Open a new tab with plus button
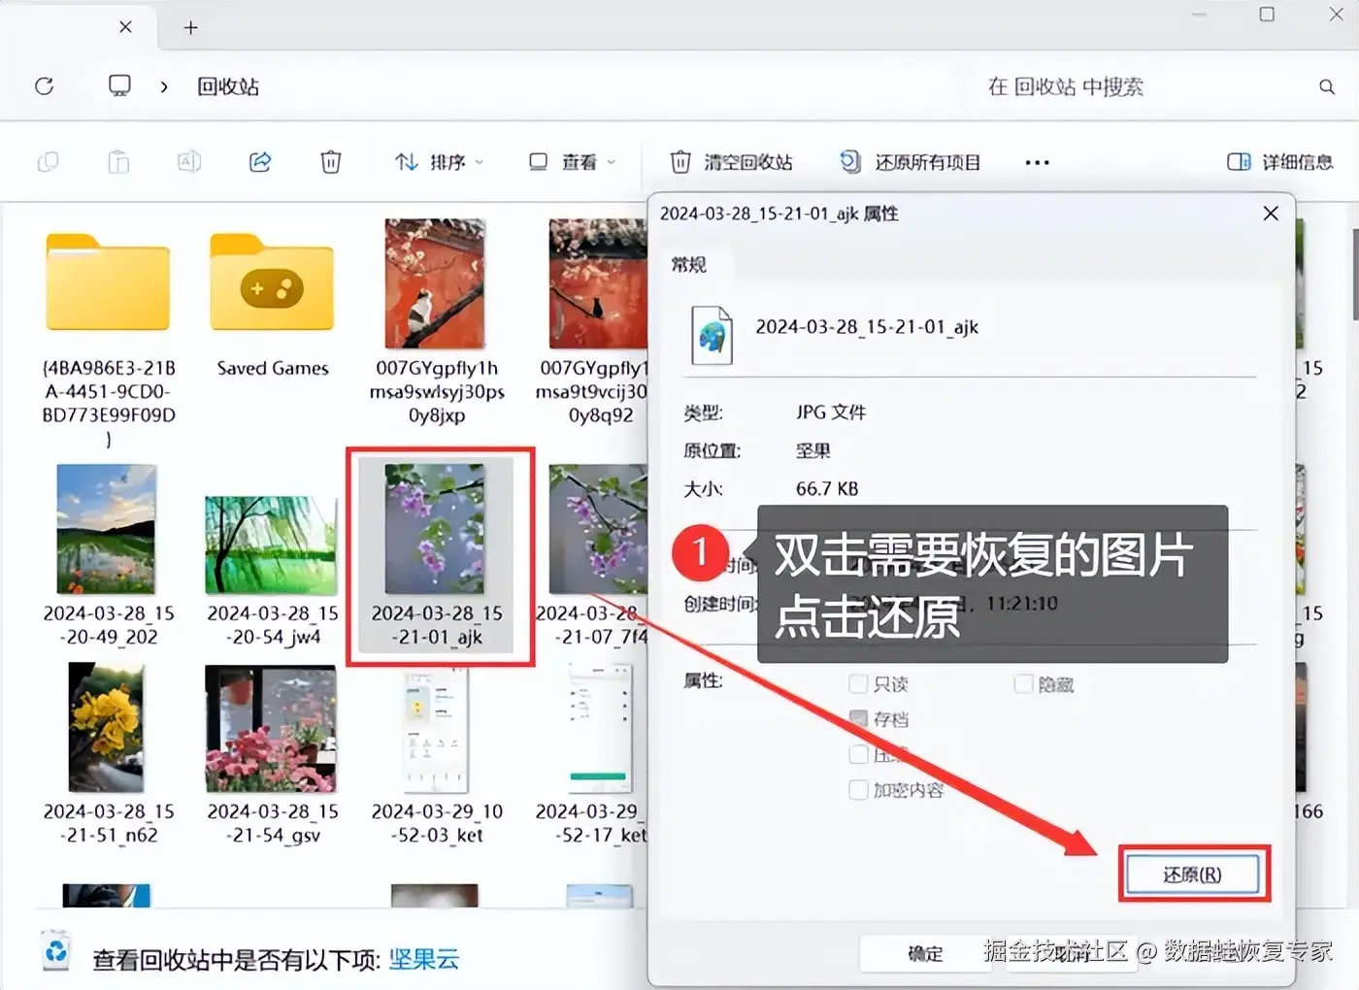Screen dimensions: 1359x990 tap(191, 27)
